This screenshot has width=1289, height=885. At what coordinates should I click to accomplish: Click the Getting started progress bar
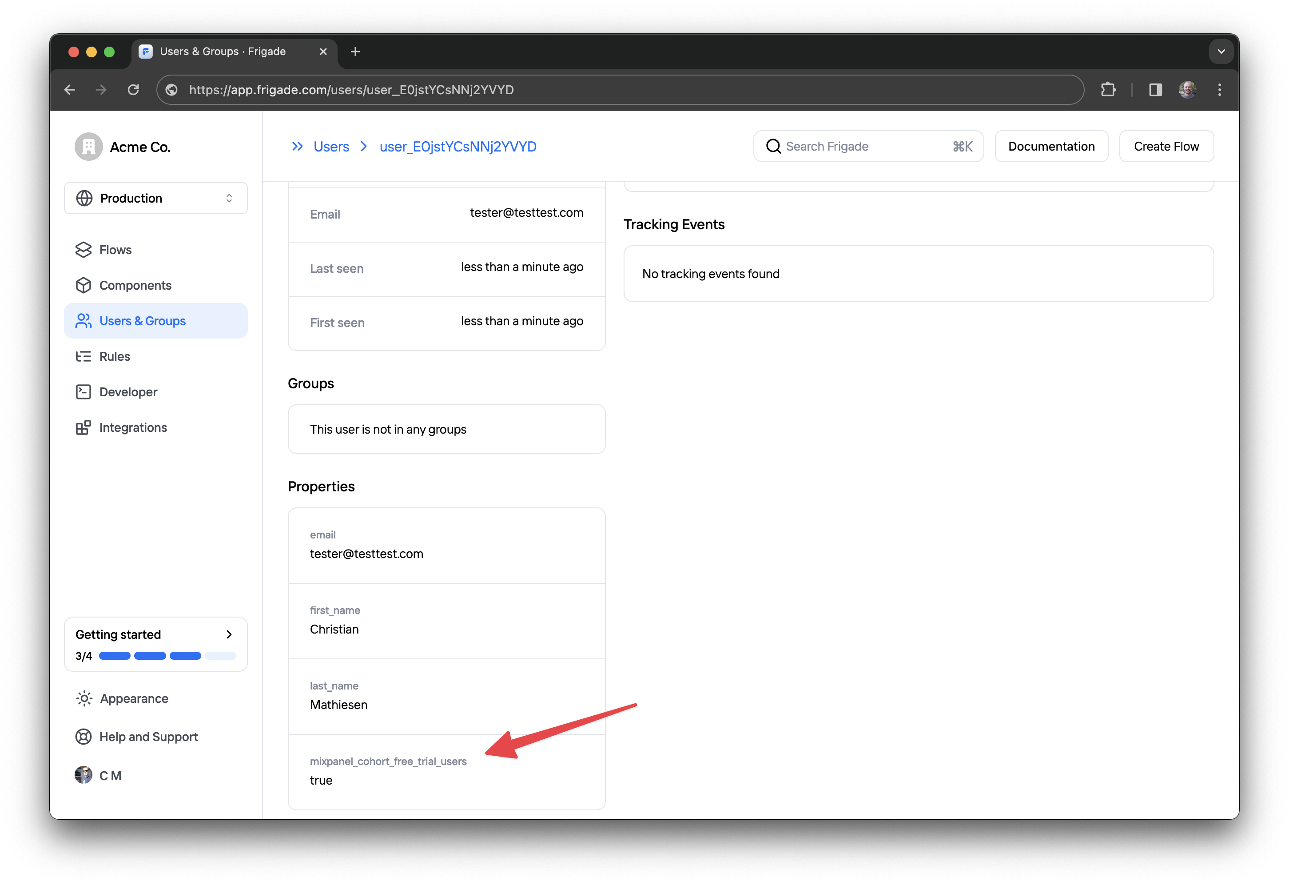pyautogui.click(x=167, y=656)
